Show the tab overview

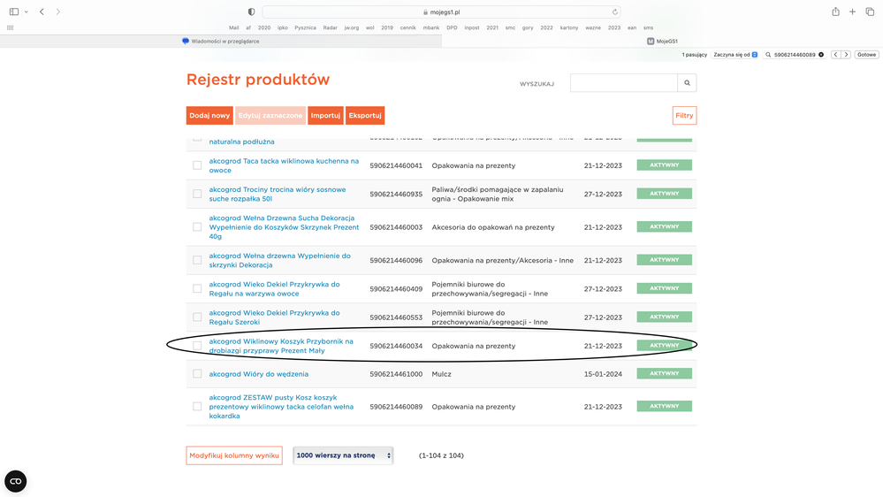pyautogui.click(x=870, y=11)
